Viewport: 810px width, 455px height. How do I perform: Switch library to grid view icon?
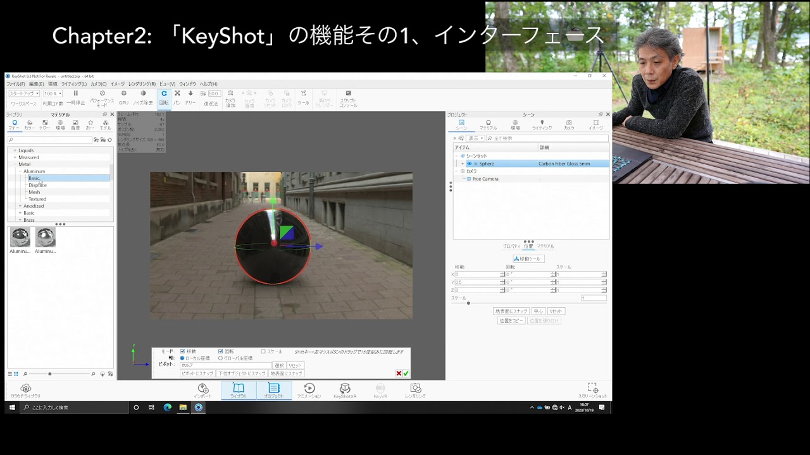[16, 374]
